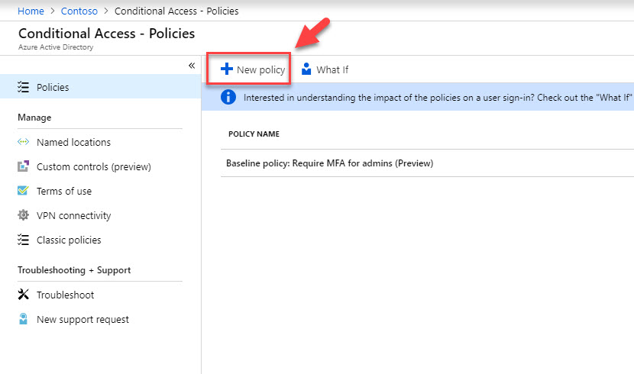Click the Conditional Access - Policies breadcrumb text
The height and width of the screenshot is (374, 634).
(176, 11)
